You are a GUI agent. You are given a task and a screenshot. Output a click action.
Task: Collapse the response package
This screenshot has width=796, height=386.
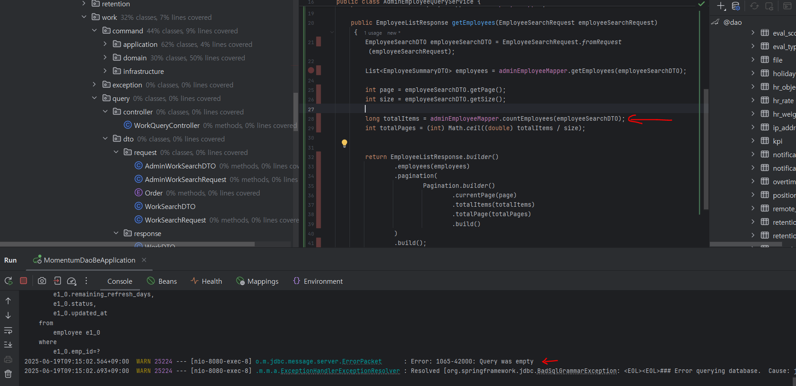click(x=116, y=233)
